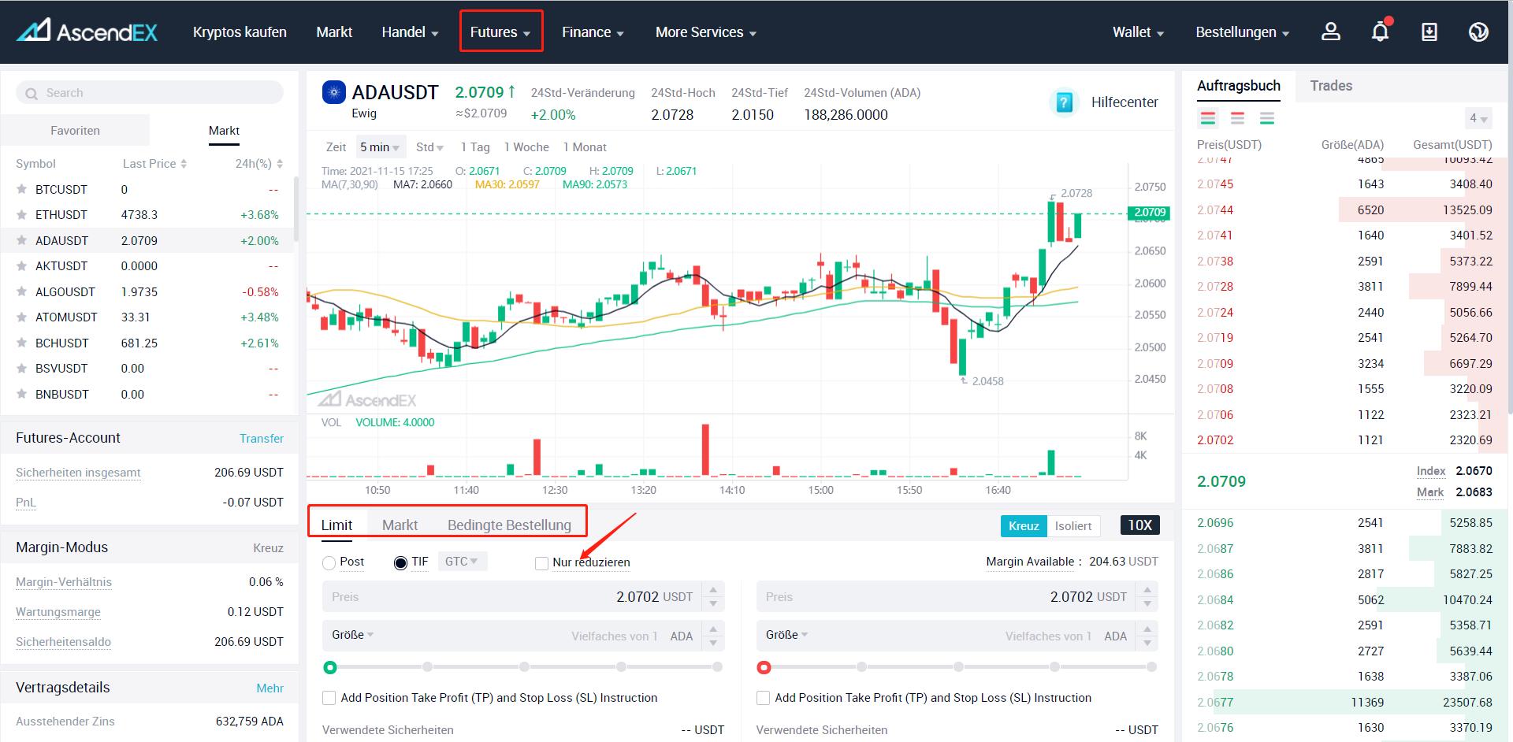Open the Finance dropdown menu
The image size is (1513, 742).
click(x=593, y=32)
